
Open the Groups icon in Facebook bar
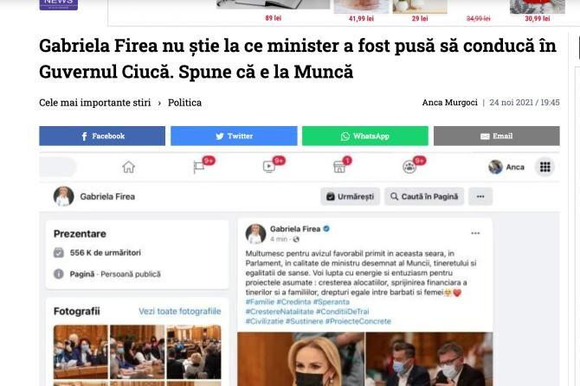point(409,168)
